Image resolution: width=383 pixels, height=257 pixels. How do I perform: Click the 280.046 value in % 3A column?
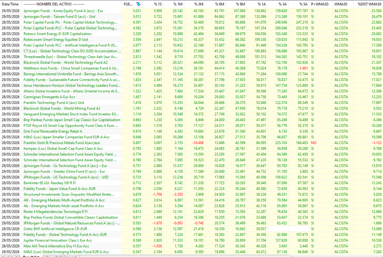[x=281, y=28]
